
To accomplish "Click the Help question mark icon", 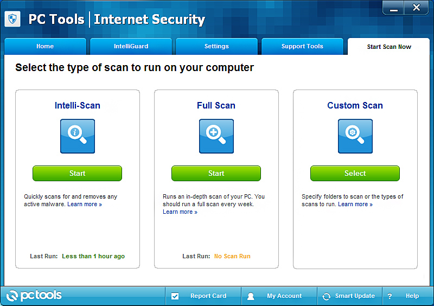I will tap(390, 296).
